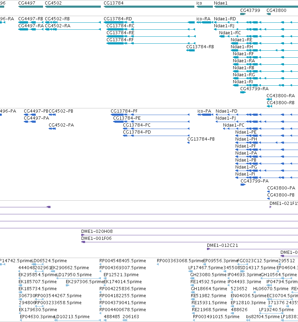Click transcript CG13784-RD

149,22
